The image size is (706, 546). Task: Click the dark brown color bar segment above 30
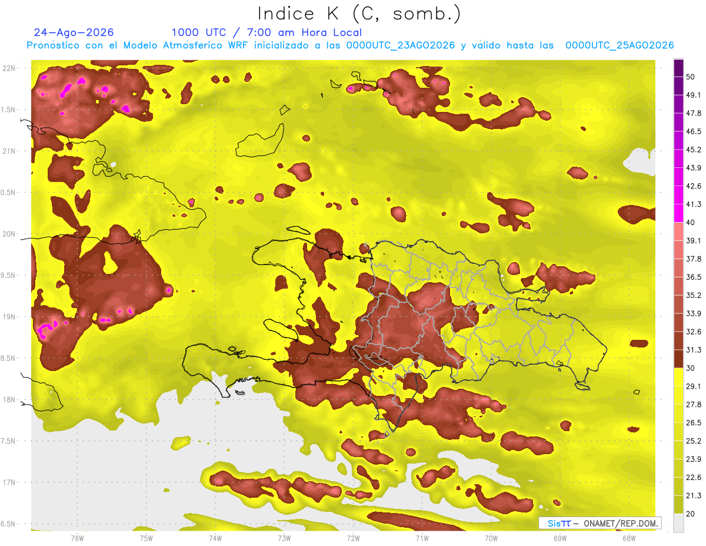tap(678, 359)
